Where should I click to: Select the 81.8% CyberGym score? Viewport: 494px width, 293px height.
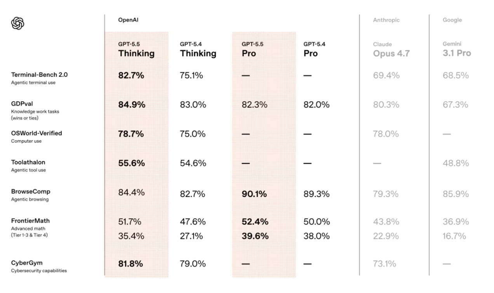130,264
